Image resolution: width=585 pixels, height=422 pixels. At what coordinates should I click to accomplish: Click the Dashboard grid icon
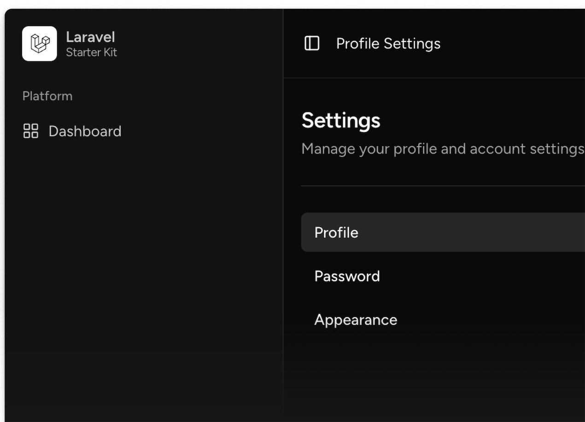[x=31, y=131]
